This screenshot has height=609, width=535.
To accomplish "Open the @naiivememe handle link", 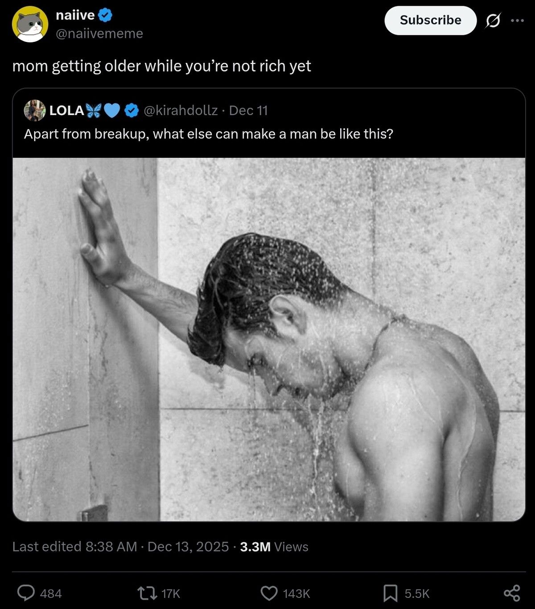I will pos(99,33).
